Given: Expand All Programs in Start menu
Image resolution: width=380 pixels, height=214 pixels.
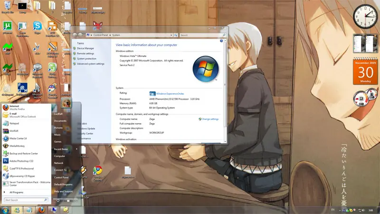Looking at the screenshot, I should (26, 193).
